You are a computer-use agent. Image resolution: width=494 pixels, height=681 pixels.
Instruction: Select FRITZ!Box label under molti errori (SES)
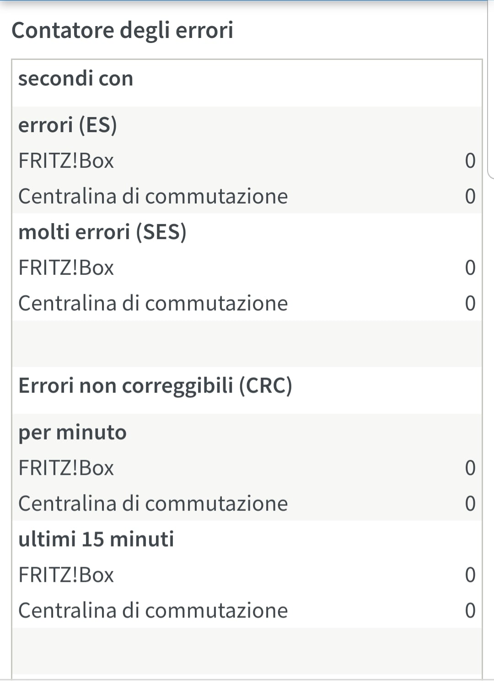pyautogui.click(x=66, y=268)
